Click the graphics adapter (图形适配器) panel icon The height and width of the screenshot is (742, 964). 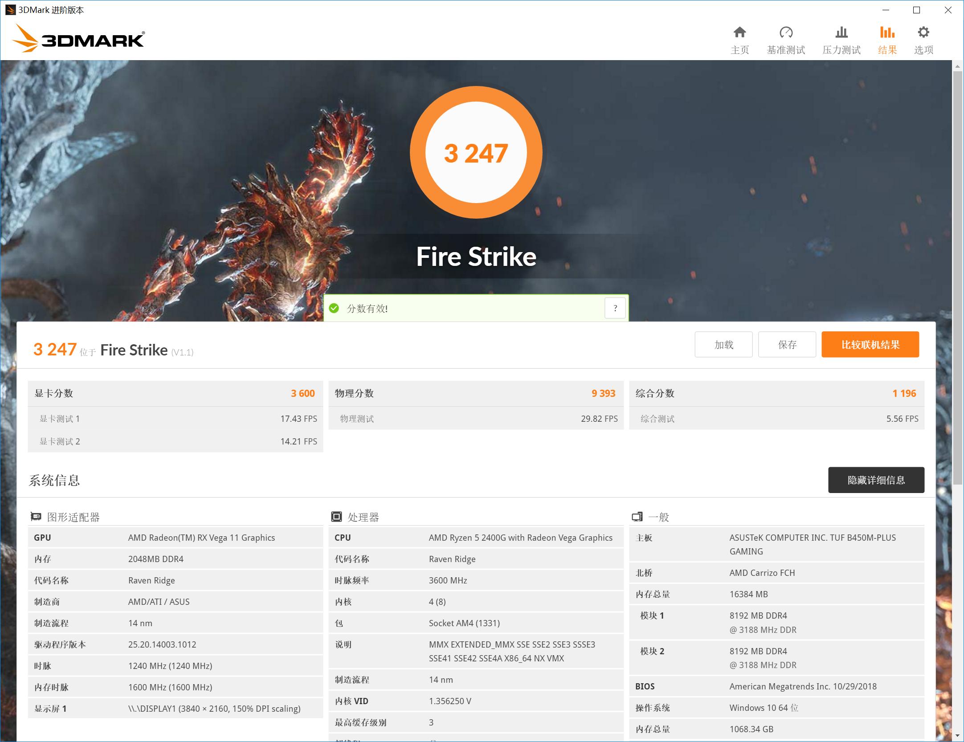(x=36, y=517)
